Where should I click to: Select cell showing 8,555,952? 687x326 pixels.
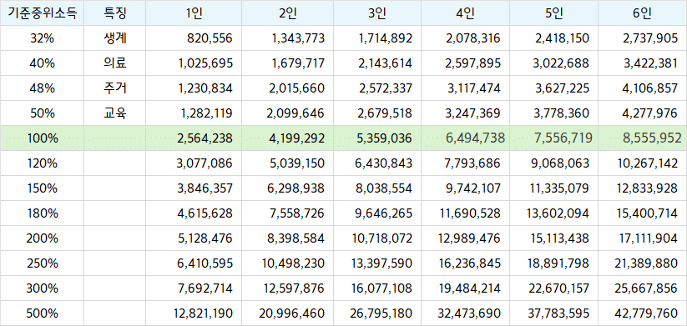pos(642,138)
